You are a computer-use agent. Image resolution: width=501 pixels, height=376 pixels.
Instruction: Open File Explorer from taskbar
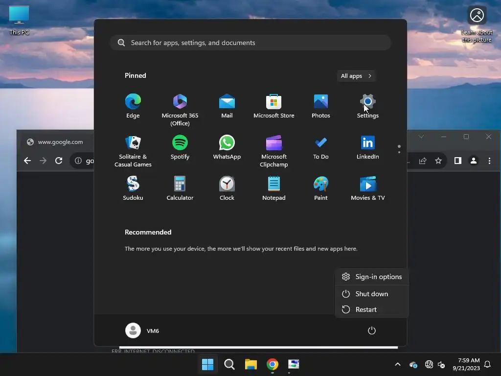251,364
